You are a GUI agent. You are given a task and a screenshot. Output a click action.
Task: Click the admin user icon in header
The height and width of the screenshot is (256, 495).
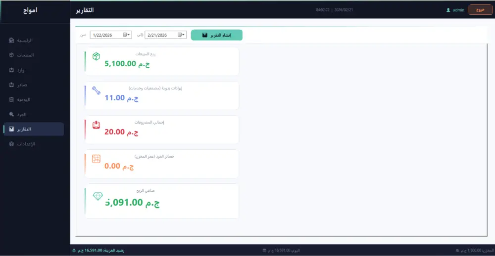(448, 10)
